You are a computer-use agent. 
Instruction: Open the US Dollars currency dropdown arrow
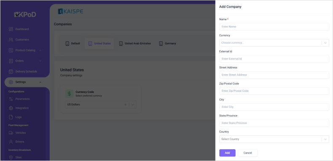133,105
